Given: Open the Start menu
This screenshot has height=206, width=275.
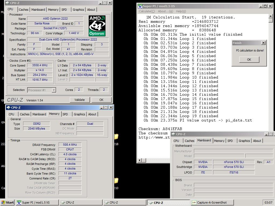Looking at the screenshot, I should pyautogui.click(x=7, y=203).
